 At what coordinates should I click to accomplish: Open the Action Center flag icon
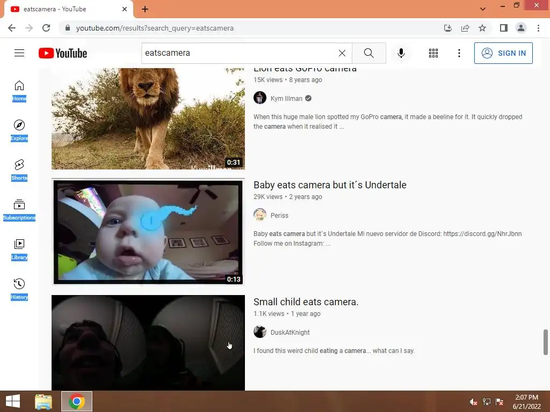(500, 402)
